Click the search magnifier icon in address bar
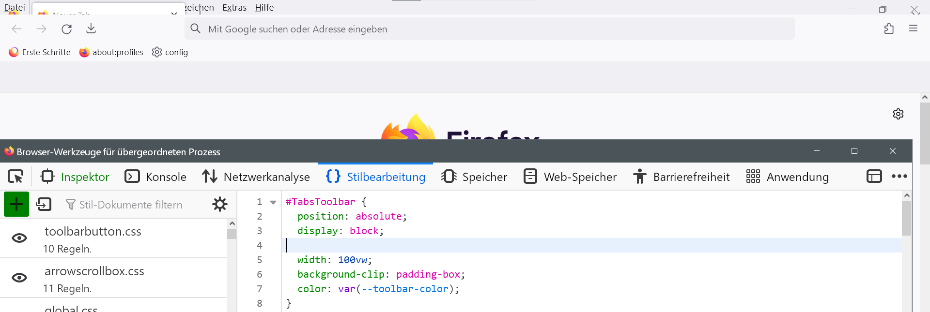 (195, 29)
